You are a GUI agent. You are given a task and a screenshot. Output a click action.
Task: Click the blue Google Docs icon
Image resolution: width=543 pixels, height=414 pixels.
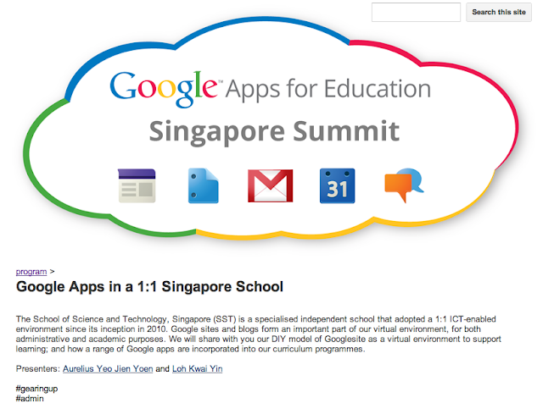204,185
